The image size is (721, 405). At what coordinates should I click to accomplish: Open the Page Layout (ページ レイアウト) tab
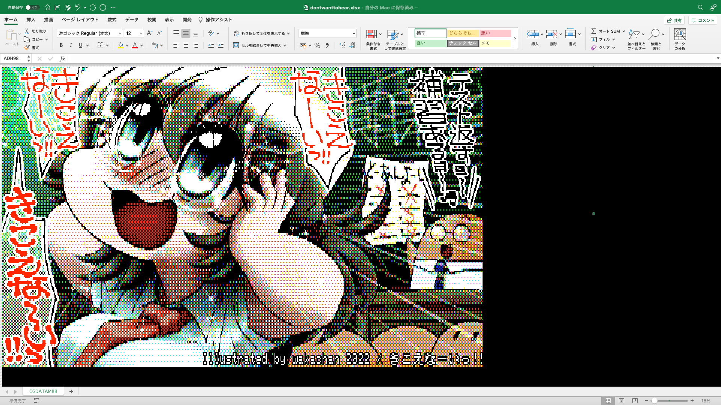80,20
